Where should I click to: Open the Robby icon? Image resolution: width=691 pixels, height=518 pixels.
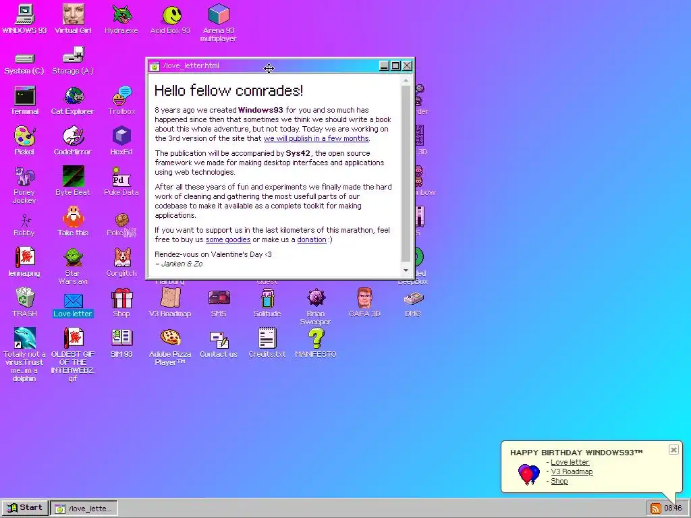[24, 225]
